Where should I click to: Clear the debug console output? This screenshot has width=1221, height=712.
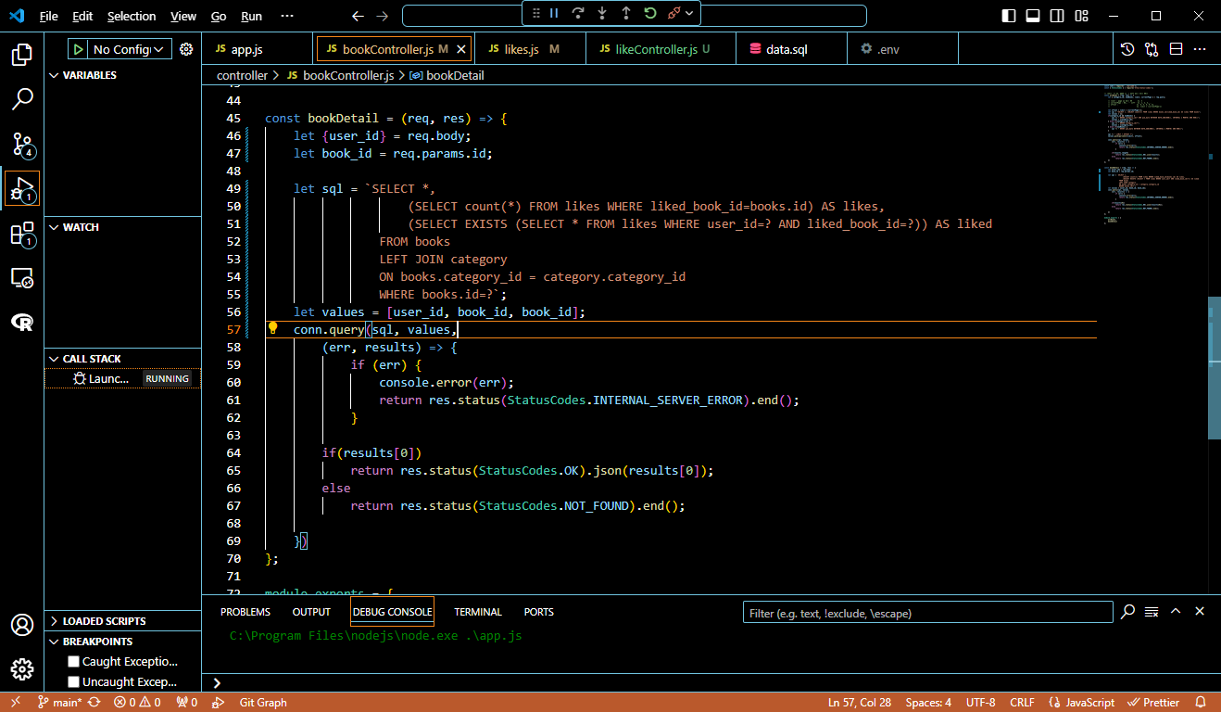pyautogui.click(x=1152, y=612)
